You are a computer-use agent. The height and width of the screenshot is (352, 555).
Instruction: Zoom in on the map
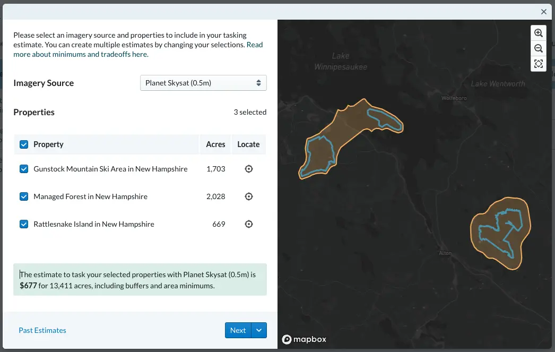pos(539,33)
